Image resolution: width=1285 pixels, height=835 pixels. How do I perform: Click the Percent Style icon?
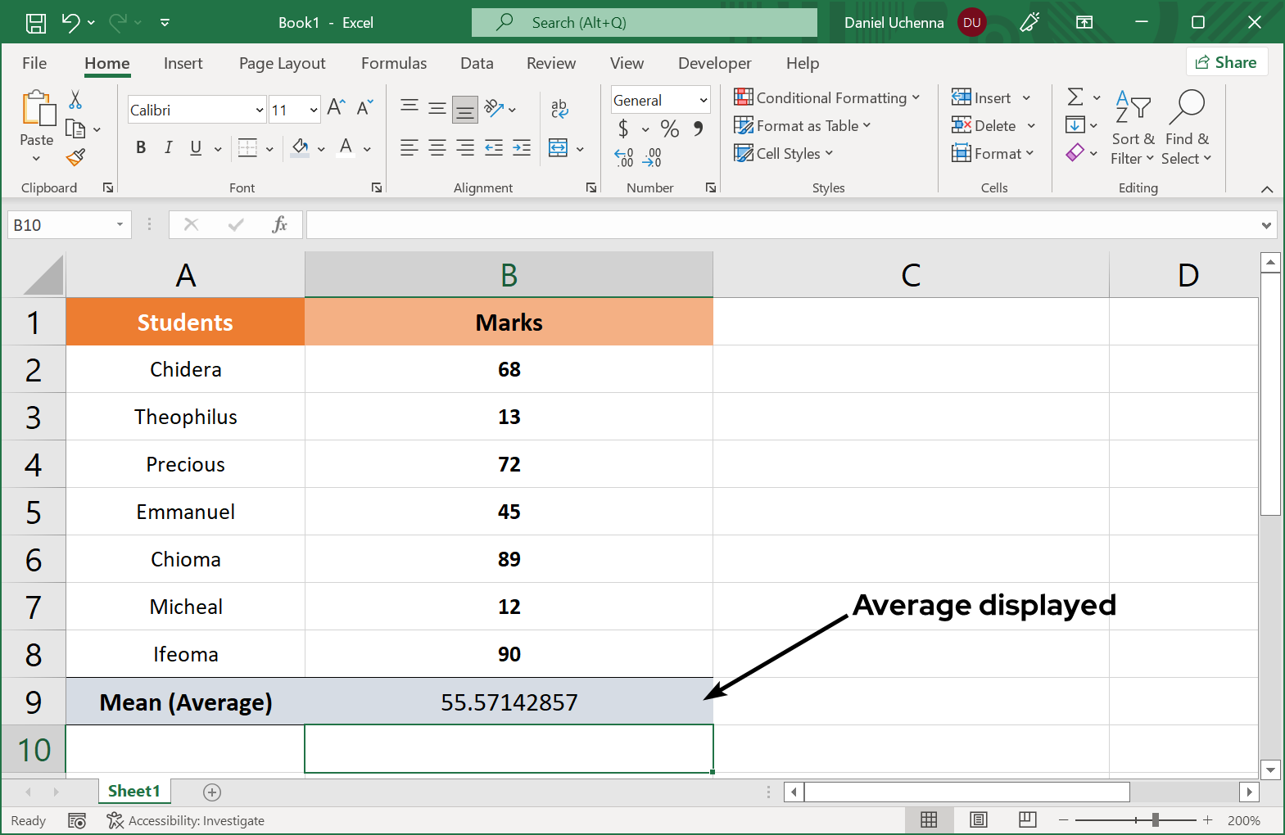[x=670, y=129]
